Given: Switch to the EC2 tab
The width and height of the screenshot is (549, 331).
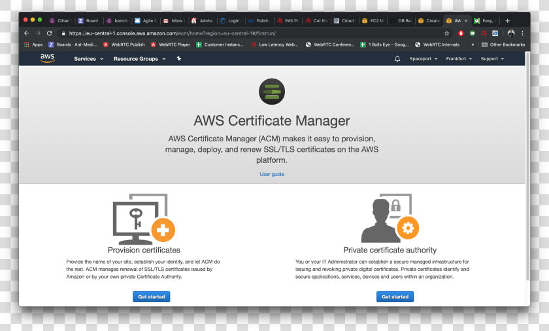Looking at the screenshot, I should click(x=373, y=21).
